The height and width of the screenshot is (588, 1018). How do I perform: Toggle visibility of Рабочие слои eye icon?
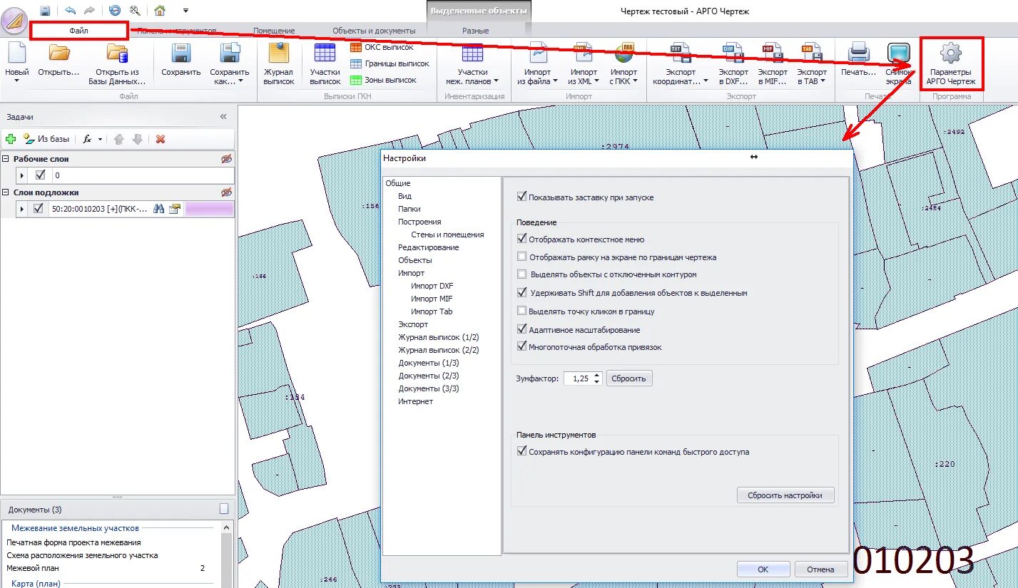[227, 159]
